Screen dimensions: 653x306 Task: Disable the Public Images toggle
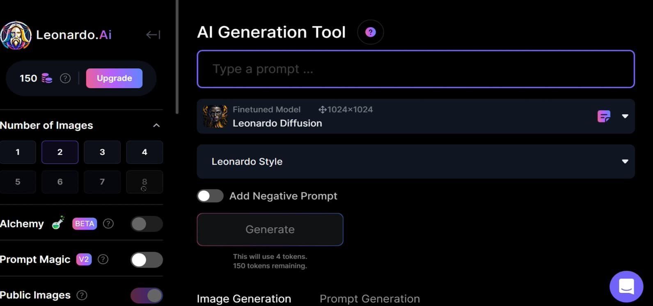pyautogui.click(x=147, y=295)
